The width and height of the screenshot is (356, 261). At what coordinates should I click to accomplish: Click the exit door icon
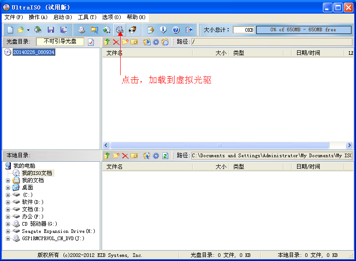189,30
